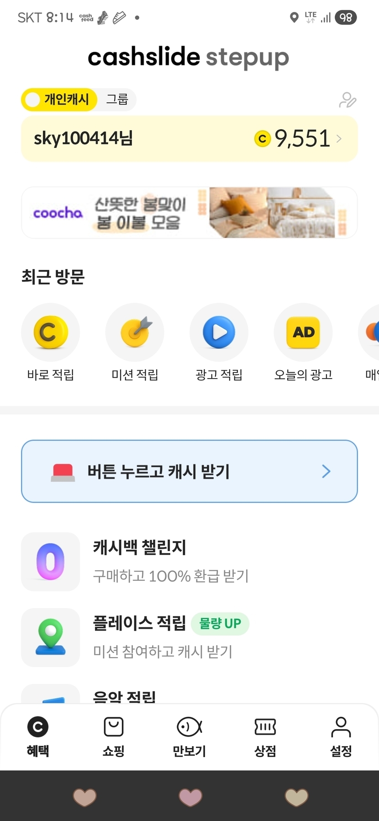Switch to 그룹 cash mode
The height and width of the screenshot is (821, 379).
[x=117, y=100]
